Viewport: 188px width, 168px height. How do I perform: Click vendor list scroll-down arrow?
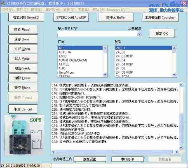pos(105,75)
